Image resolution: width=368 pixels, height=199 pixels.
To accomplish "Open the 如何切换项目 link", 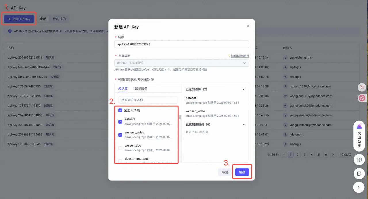I will coord(240,56).
